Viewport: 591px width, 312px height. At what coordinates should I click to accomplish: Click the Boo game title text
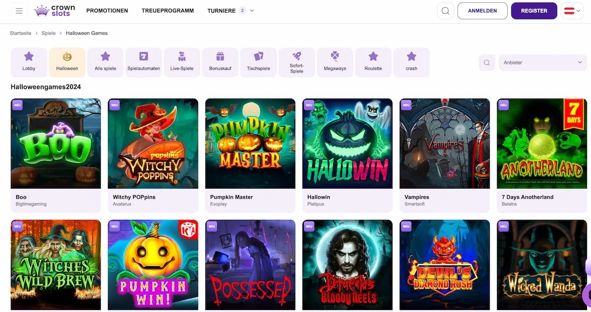(21, 197)
